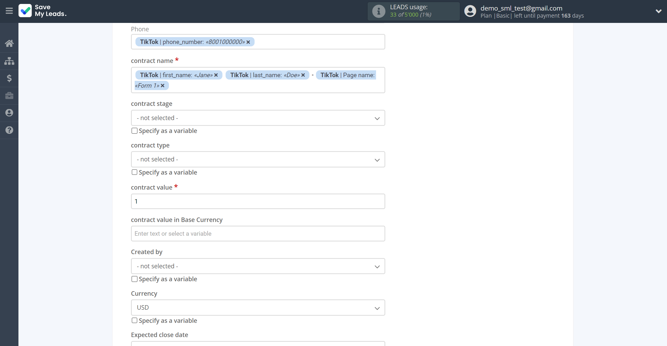Screen dimensions: 667x346
Task: Click the Plan Basic payment info text
Action: tap(532, 16)
